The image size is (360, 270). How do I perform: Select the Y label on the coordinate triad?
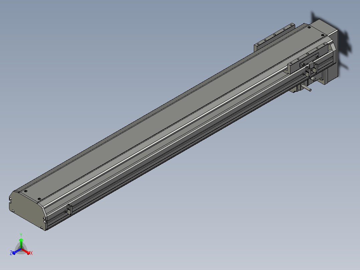21,235
